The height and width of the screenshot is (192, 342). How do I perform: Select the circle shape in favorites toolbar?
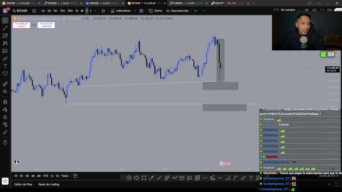(129, 178)
